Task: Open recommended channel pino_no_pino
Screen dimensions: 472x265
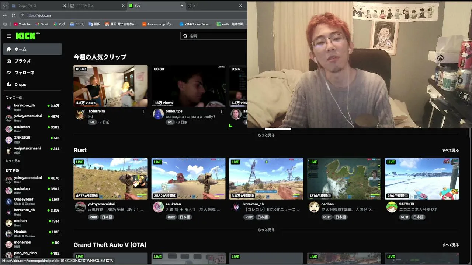Action: pos(32,255)
